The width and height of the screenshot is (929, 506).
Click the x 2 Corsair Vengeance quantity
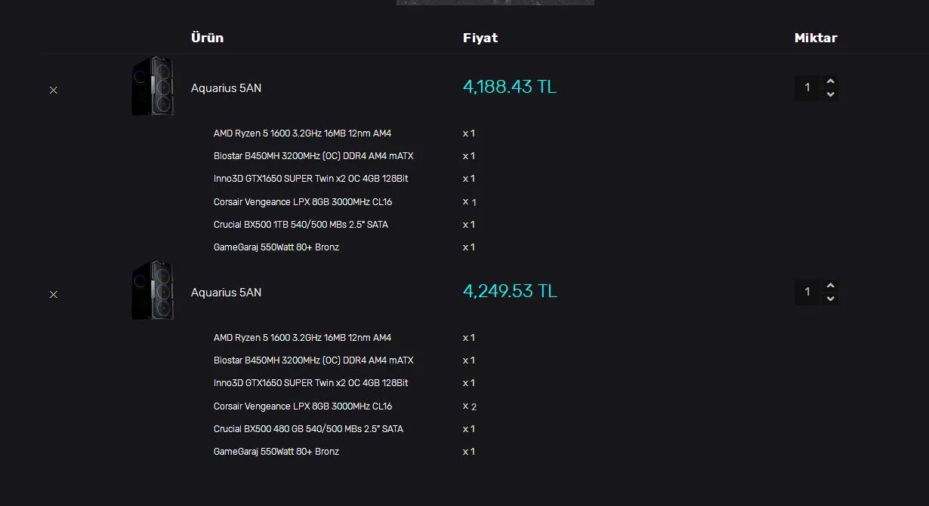470,406
